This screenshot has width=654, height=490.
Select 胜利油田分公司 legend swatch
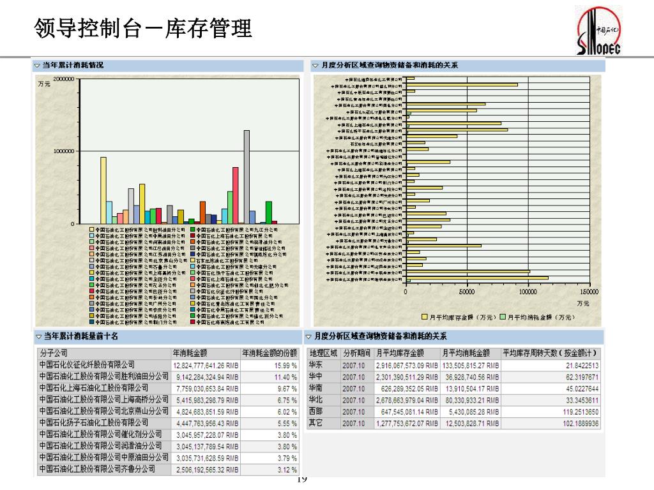pos(92,230)
